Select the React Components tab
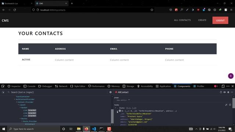Screen dimensions: 235x132 point(182,86)
